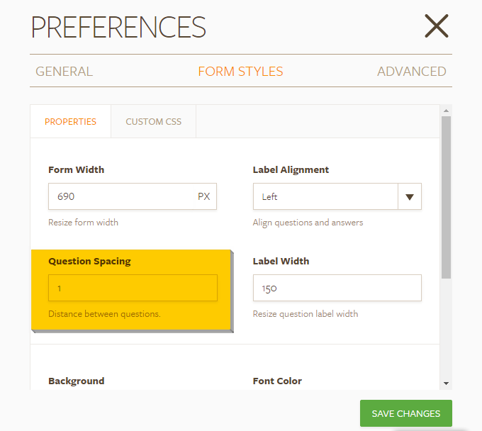This screenshot has height=431, width=482.
Task: Click the Background section heading
Action: tap(76, 381)
